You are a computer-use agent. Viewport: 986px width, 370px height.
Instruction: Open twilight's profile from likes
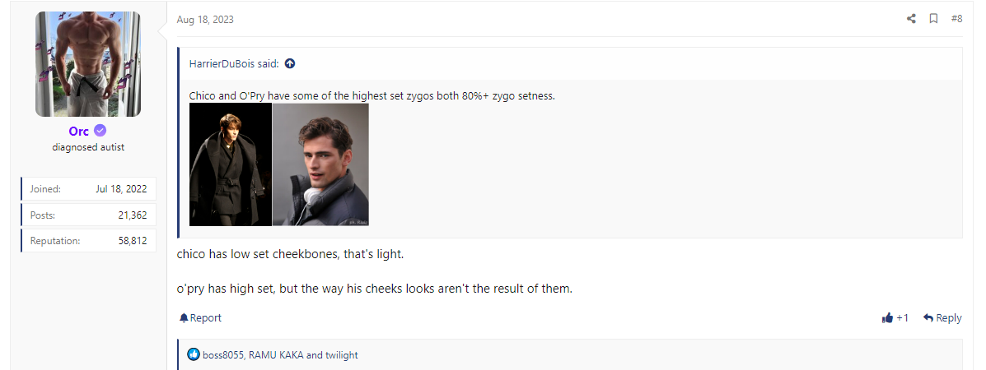click(x=341, y=355)
